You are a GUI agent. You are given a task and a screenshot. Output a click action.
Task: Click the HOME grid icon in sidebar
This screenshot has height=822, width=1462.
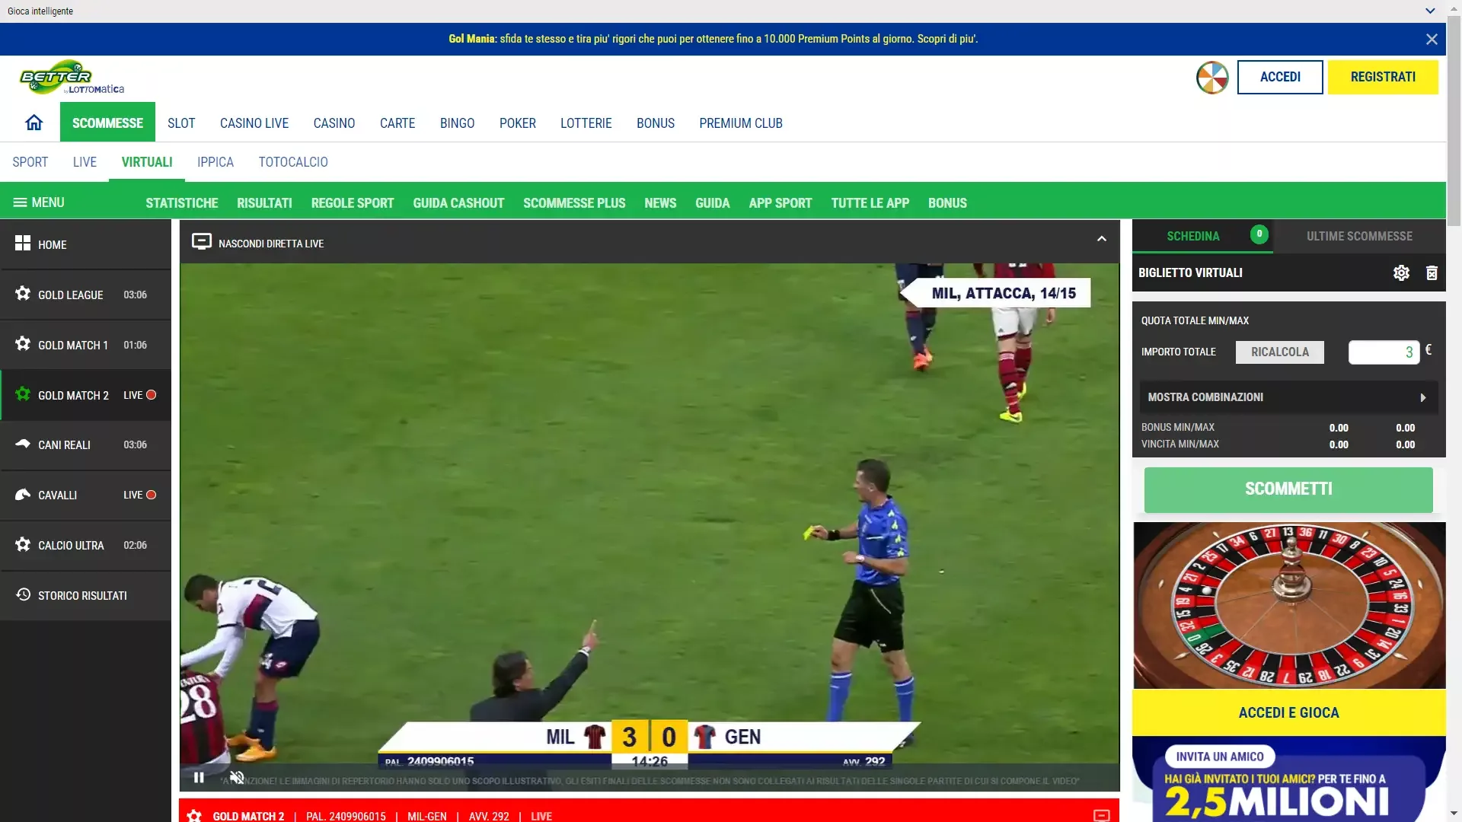[23, 244]
